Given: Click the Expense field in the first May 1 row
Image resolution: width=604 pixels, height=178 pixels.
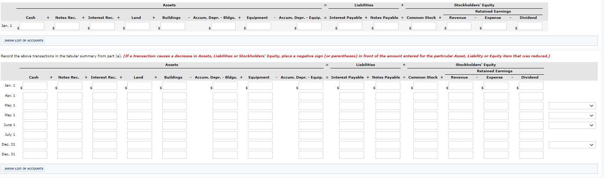Looking at the screenshot, I should 496,106.
